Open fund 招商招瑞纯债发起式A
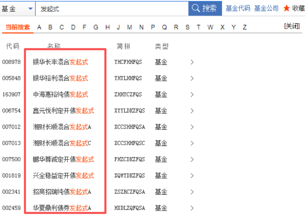Viewport: 305px width, 218px height. pos(62,192)
